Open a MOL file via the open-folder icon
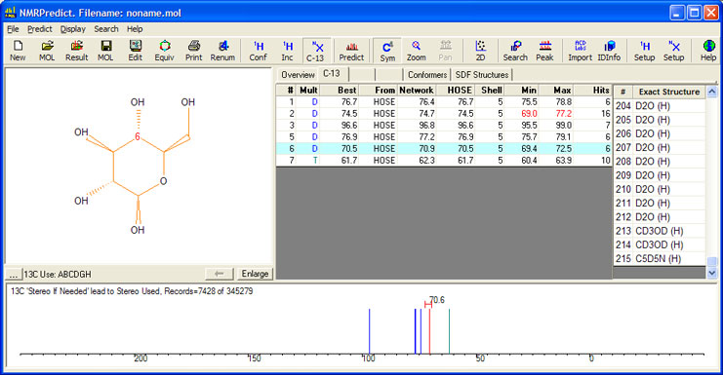The width and height of the screenshot is (723, 375). [47, 51]
